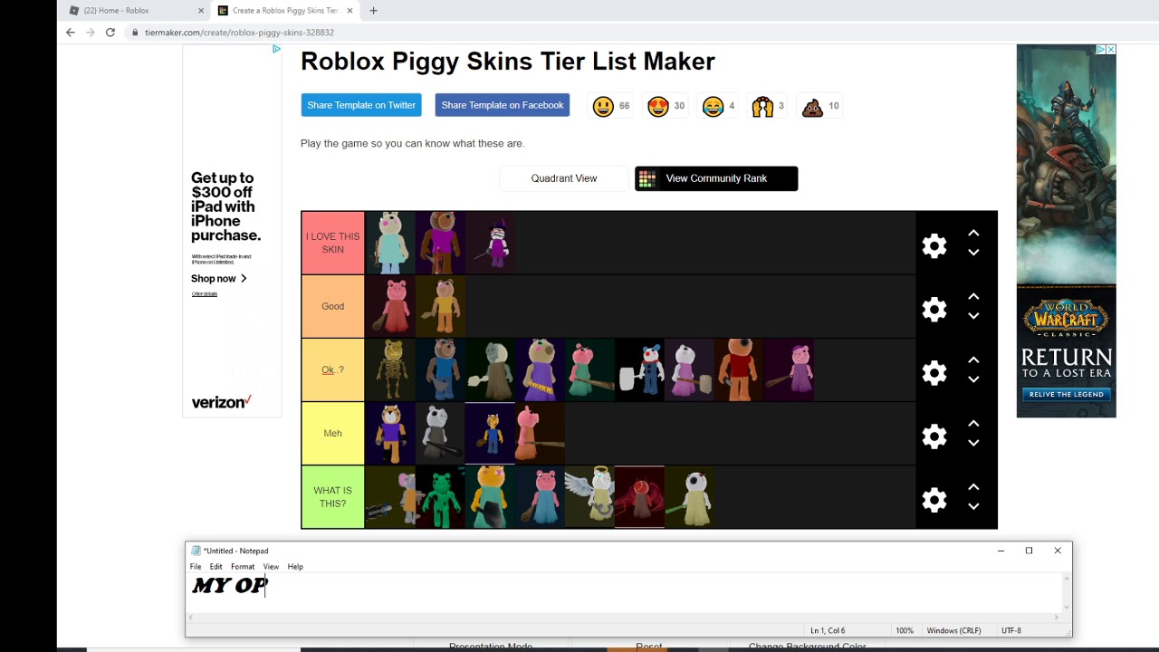Click the I LOVE THIS SKIN tier label
This screenshot has height=652, width=1159.
tap(333, 243)
